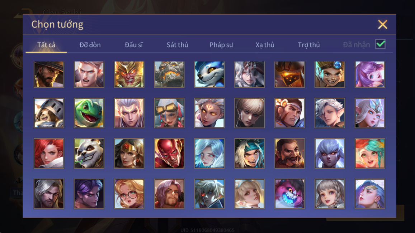Image resolution: width=415 pixels, height=233 pixels.
Task: Pick the blue fox hero portrait
Action: tap(209, 74)
